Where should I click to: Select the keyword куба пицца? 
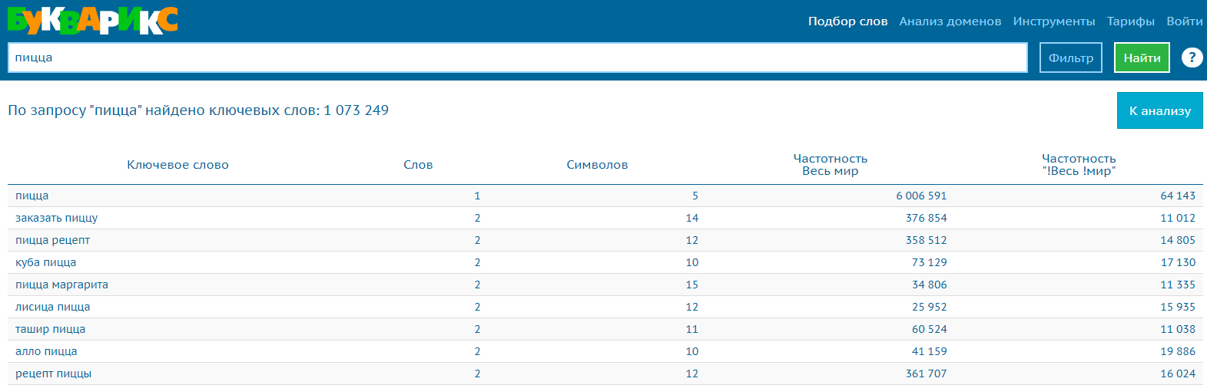tap(45, 262)
